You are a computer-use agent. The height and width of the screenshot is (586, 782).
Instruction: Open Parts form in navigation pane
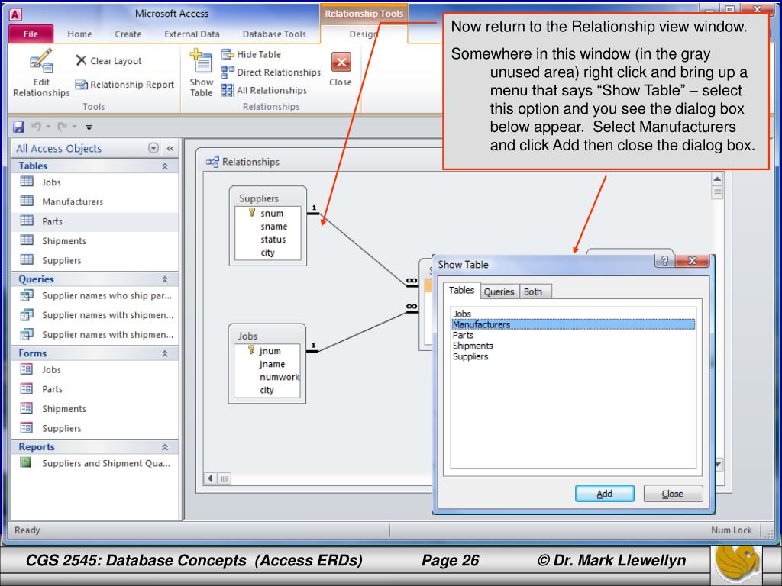(95, 389)
